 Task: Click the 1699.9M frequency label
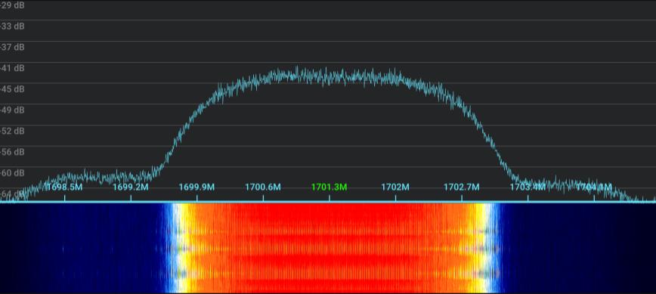tap(196, 187)
